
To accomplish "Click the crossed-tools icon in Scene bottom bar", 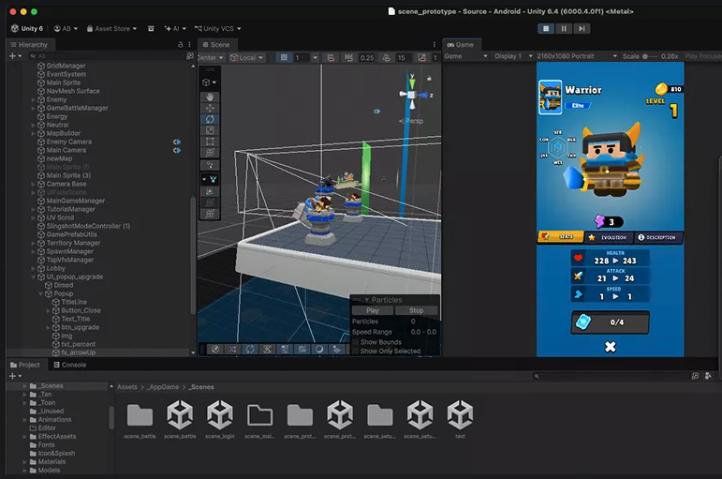I will pos(267,350).
